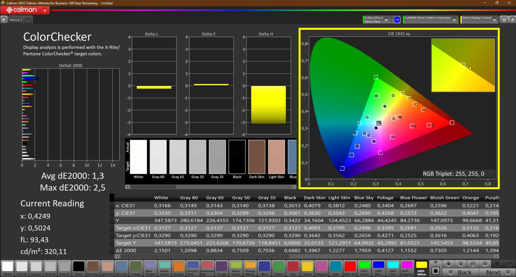516x277 pixels.
Task: Collapse right panel with left arrow icon
Action: pyautogui.click(x=512, y=20)
